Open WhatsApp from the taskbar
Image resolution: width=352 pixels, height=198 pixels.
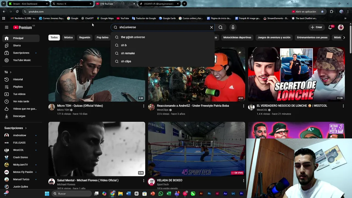161,194
